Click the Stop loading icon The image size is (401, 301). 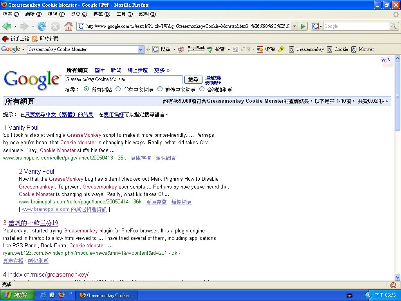55,26
